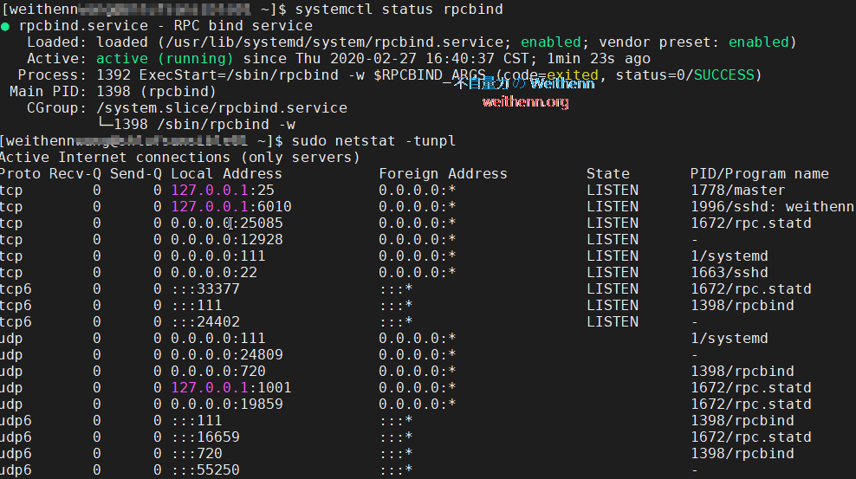Click program name '1996/sshd: weithenn'
The image size is (856, 479).
pyautogui.click(x=773, y=206)
